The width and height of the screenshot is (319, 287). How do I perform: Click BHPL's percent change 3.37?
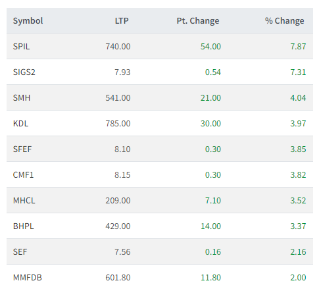click(298, 226)
